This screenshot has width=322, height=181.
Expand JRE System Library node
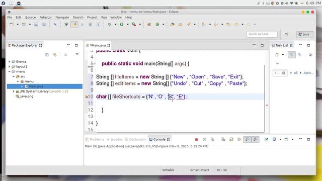[x=14, y=92]
